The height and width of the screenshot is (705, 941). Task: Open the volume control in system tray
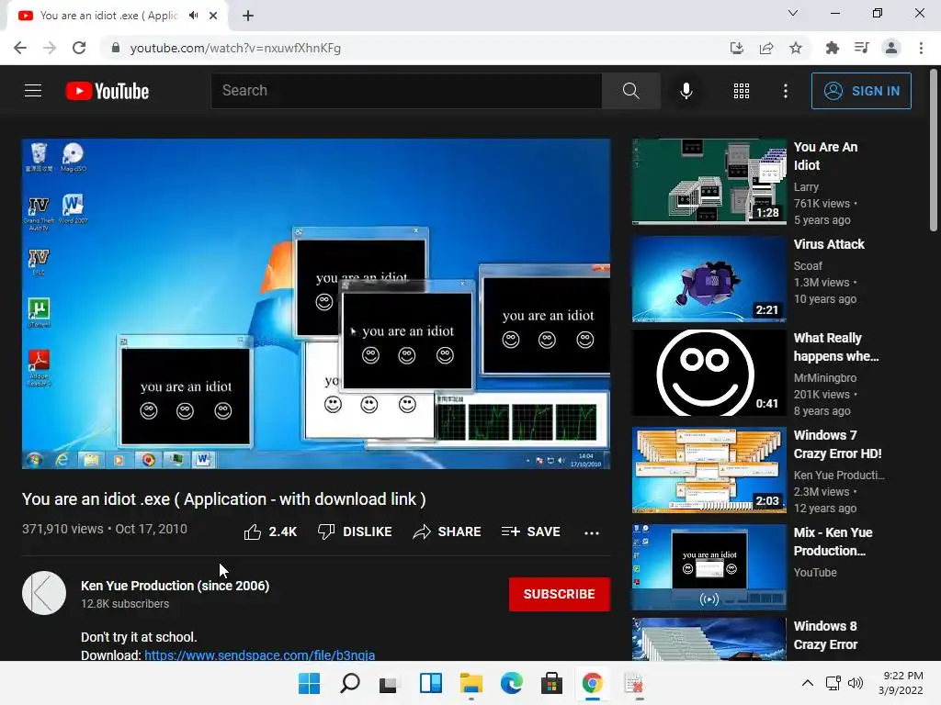856,683
